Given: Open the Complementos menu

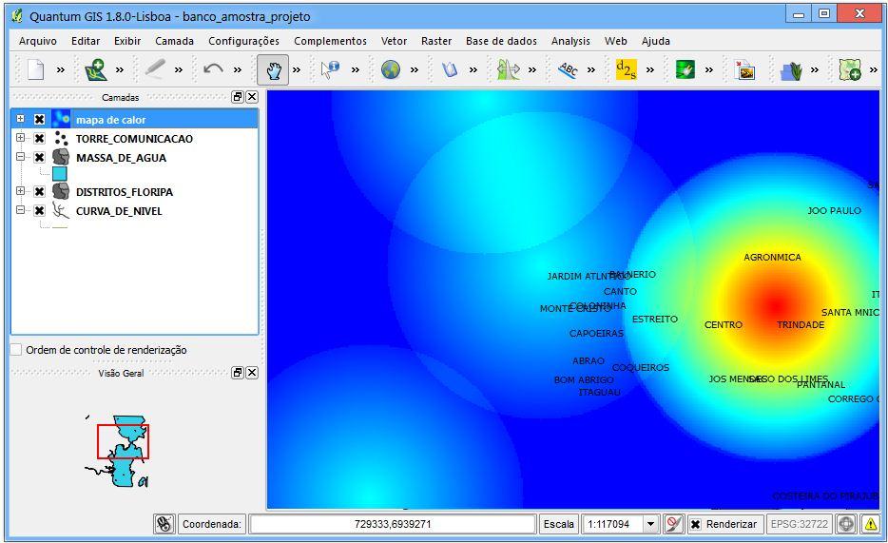Looking at the screenshot, I should [330, 41].
